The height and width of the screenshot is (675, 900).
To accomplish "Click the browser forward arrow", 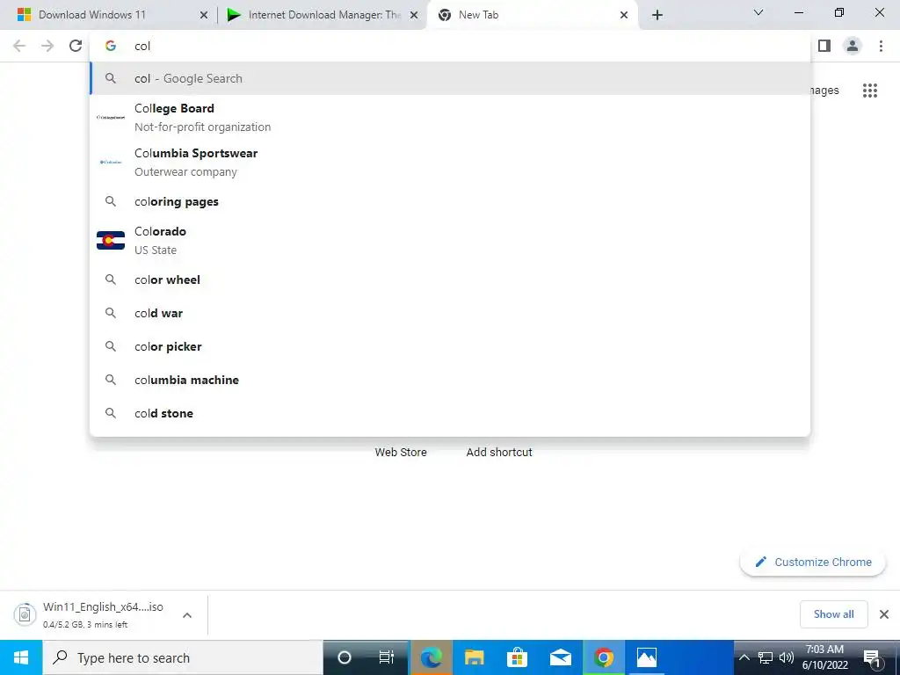I will pyautogui.click(x=47, y=46).
